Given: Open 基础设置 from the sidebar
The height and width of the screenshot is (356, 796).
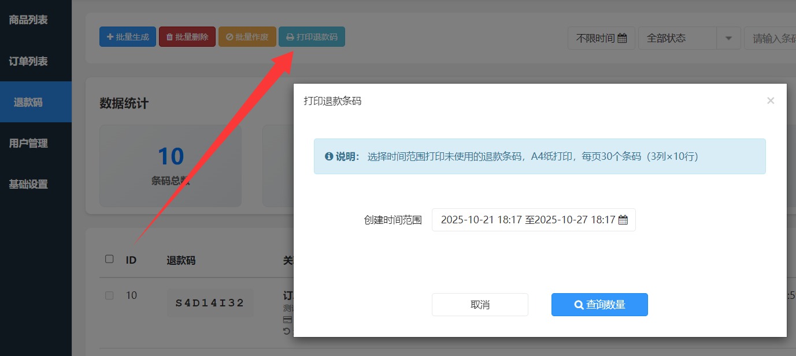Looking at the screenshot, I should coord(28,184).
